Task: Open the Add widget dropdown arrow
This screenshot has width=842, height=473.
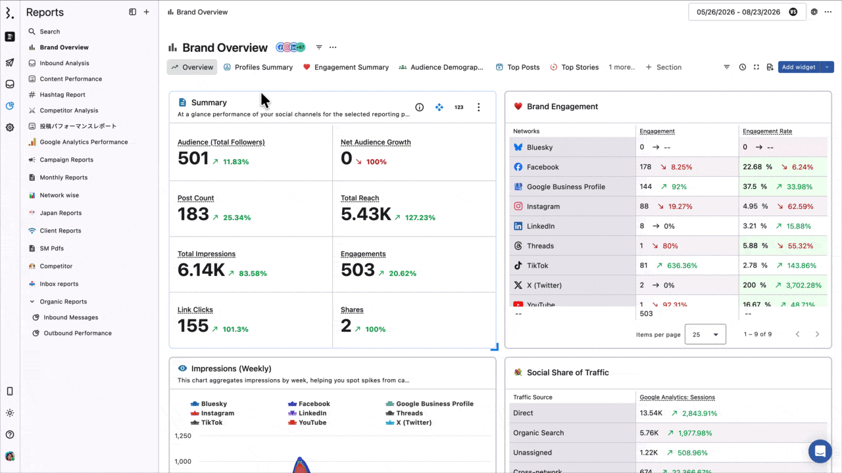Action: 828,67
